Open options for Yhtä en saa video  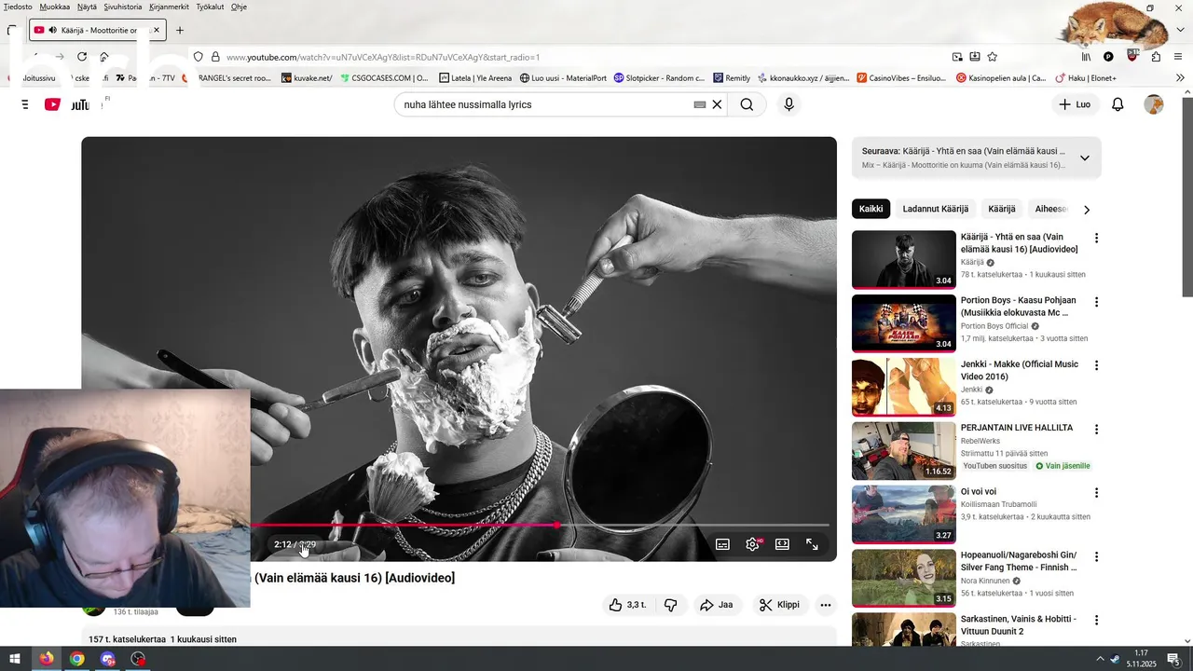pyautogui.click(x=1096, y=239)
